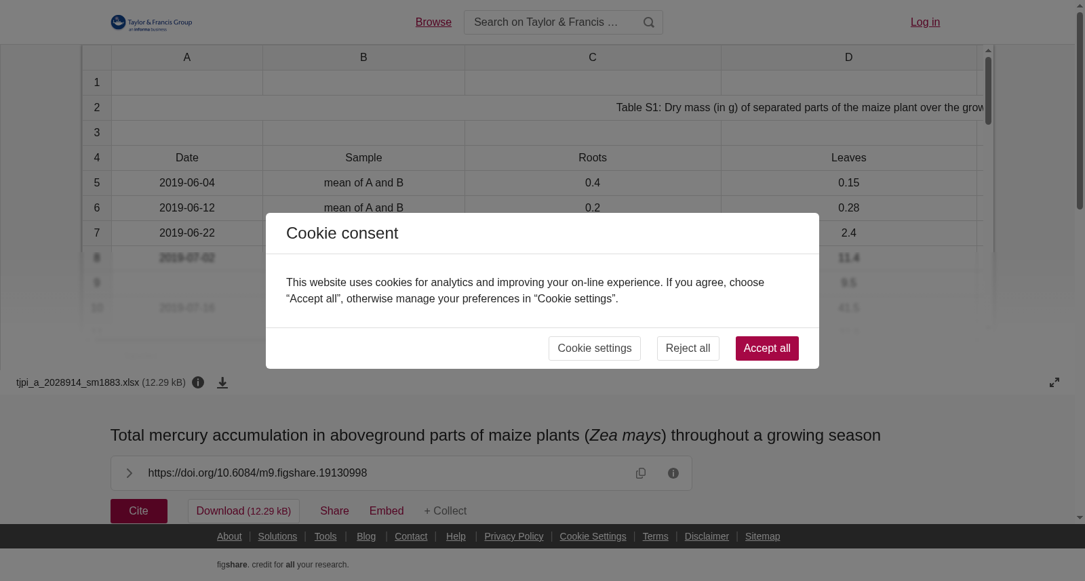This screenshot has height=581, width=1085.
Task: Open the Browse link
Action: pos(433,22)
